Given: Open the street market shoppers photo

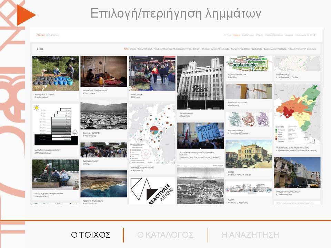Looking at the screenshot, I should click(152, 73).
